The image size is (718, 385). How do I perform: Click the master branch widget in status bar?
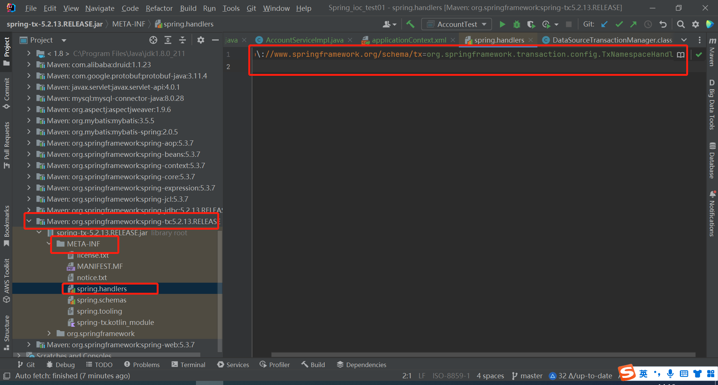527,376
